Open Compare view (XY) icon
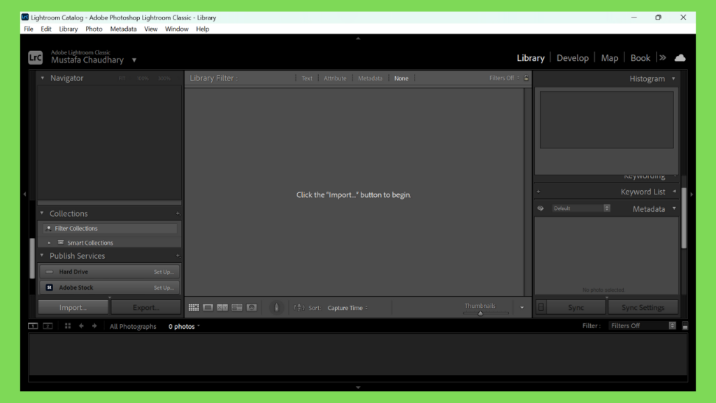The height and width of the screenshot is (403, 716). coord(222,308)
